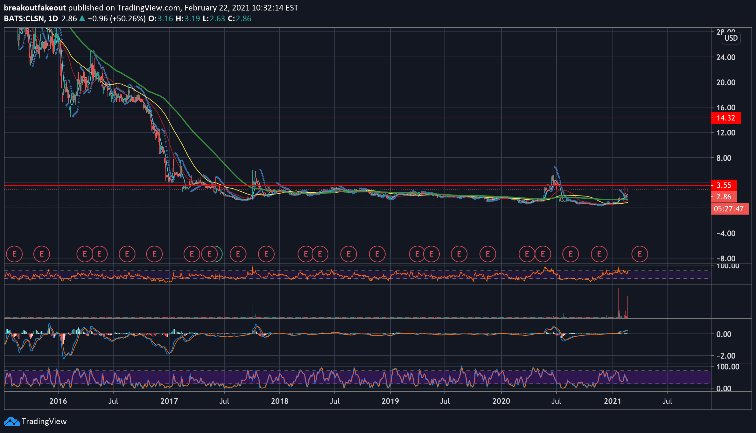The image size is (756, 433).
Task: Click the TradingView cloud logo icon
Action: [x=12, y=422]
